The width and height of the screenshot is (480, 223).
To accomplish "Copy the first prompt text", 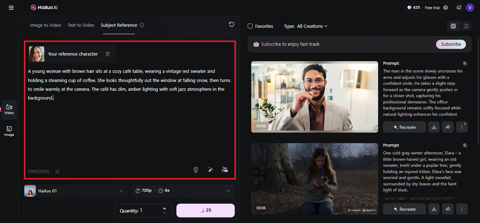I will coord(465,64).
